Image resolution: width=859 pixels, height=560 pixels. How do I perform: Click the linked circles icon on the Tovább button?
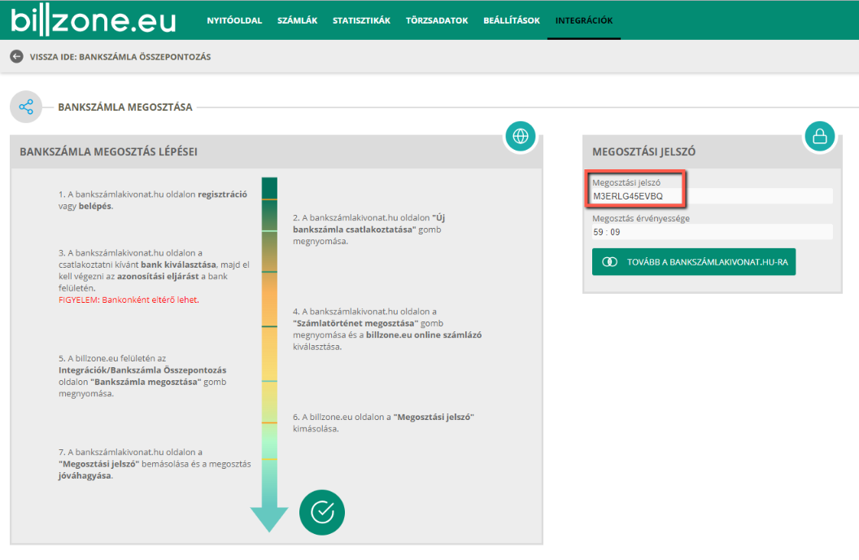[610, 262]
